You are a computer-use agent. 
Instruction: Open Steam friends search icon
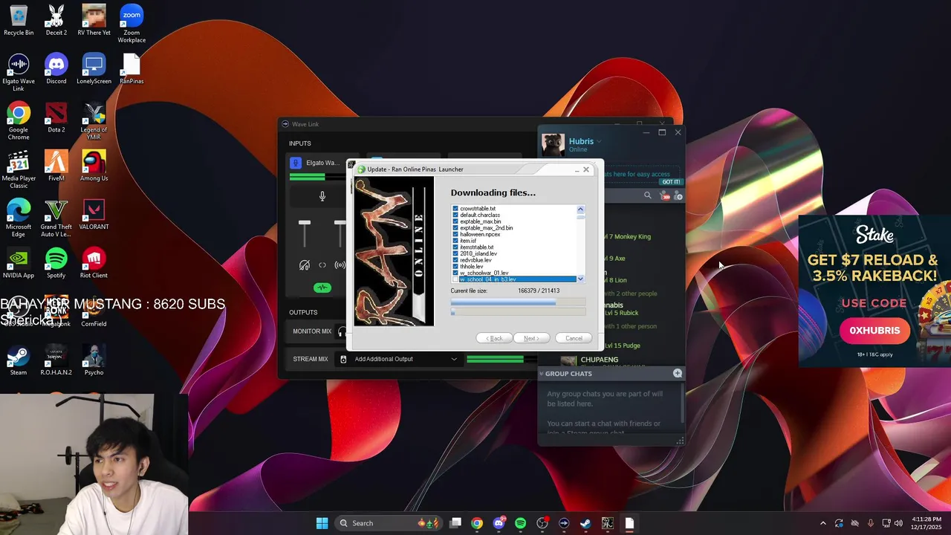647,195
